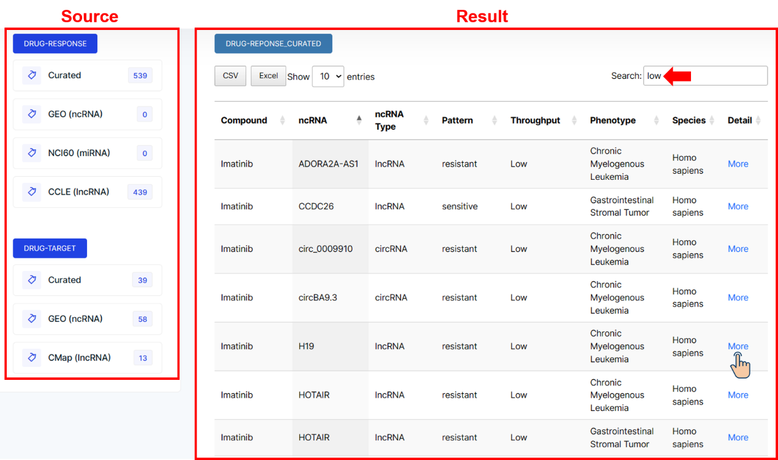This screenshot has height=460, width=778.
Task: Click the 439 count badge
Action: (140, 192)
